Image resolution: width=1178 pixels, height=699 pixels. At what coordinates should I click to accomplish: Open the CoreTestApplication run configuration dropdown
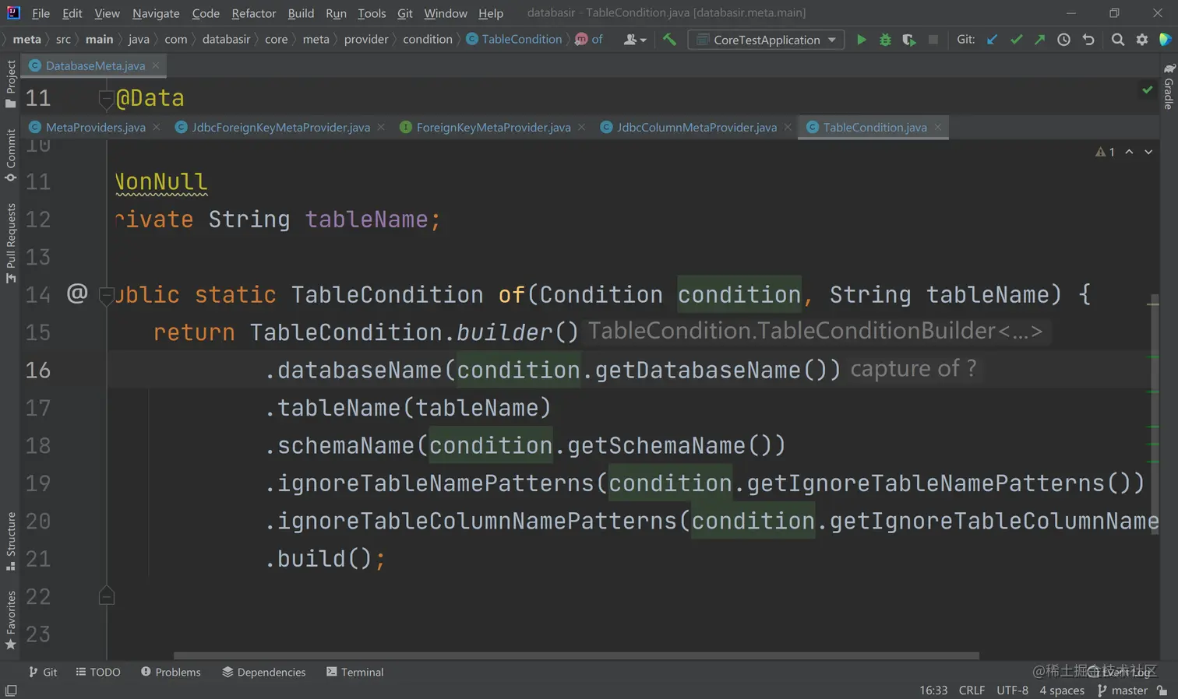(x=766, y=40)
